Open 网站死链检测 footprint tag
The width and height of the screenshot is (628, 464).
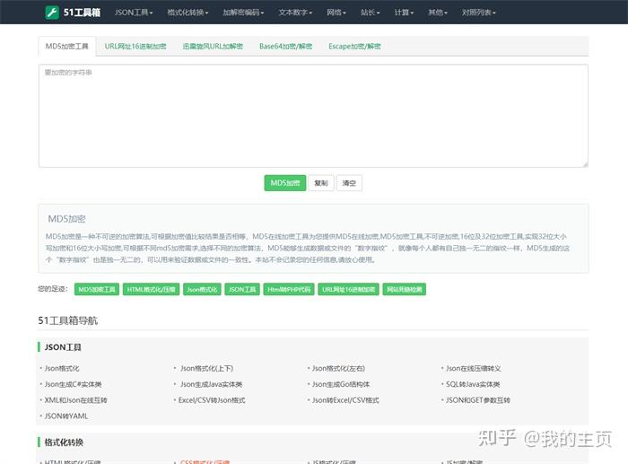[x=404, y=289]
